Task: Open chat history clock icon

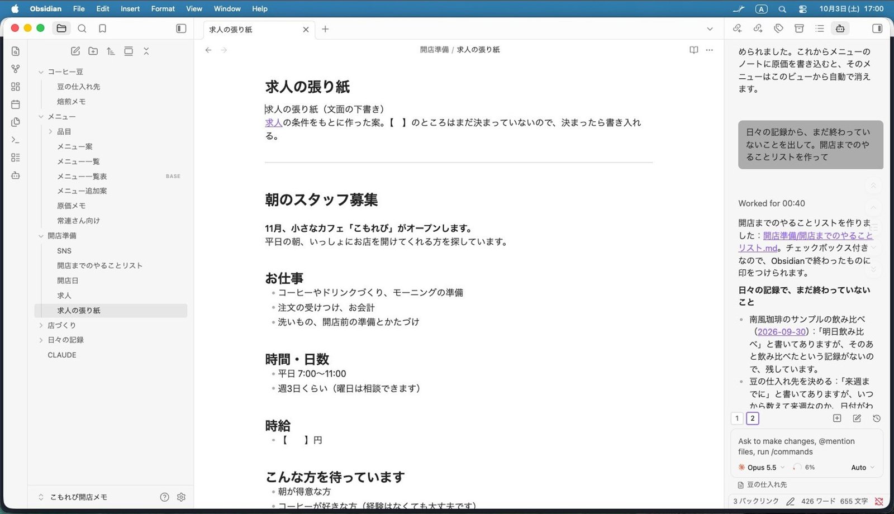Action: [x=877, y=418]
